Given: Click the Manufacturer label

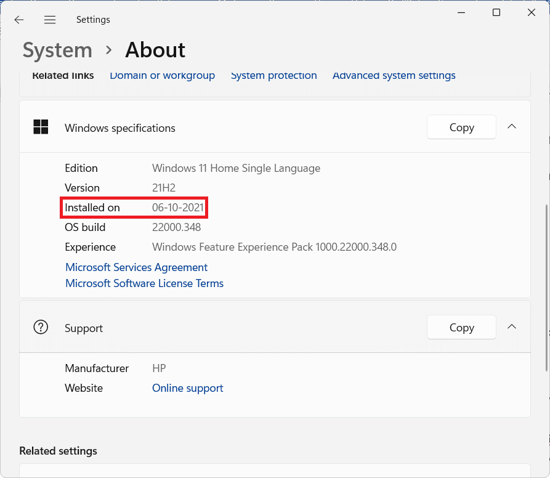Looking at the screenshot, I should [97, 368].
